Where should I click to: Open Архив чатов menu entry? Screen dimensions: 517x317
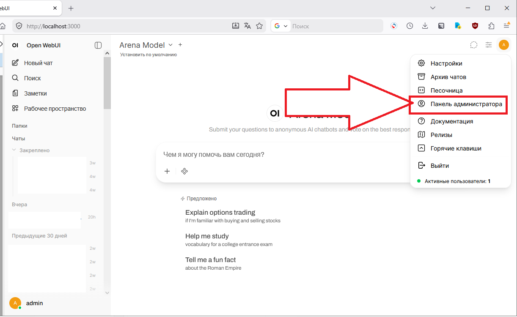pos(460,77)
